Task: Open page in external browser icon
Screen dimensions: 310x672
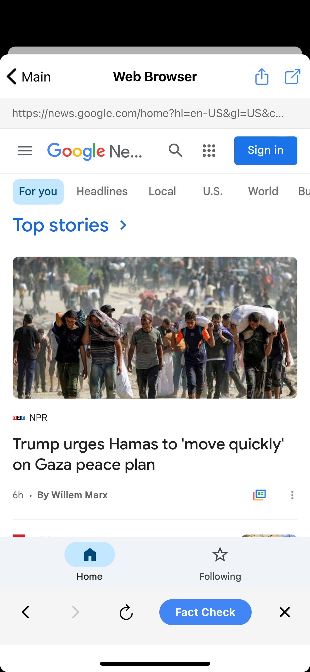Action: click(292, 77)
